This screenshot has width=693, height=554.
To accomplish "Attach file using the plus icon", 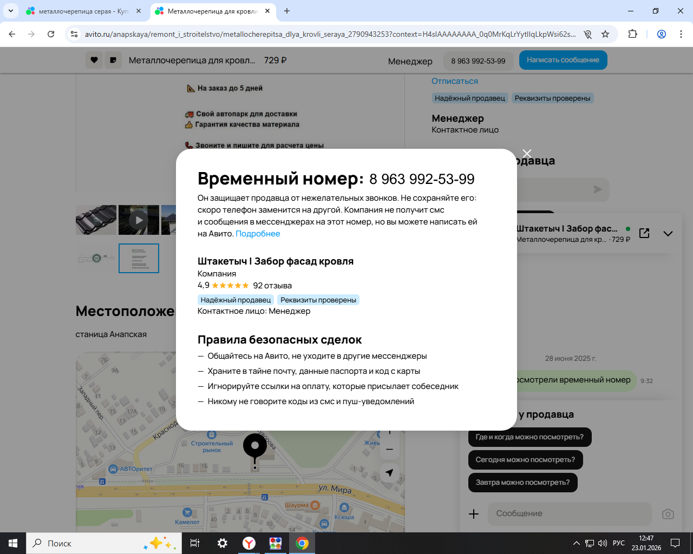I will pyautogui.click(x=474, y=514).
